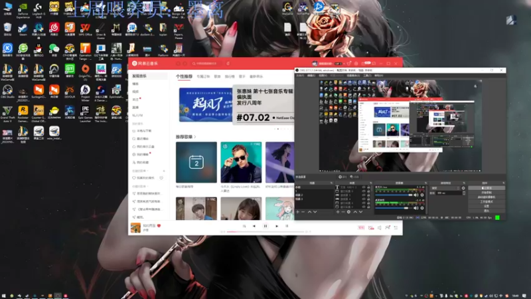
Task: Open Desktop Audio channel gear settings in OBS mixer
Action: (x=422, y=208)
